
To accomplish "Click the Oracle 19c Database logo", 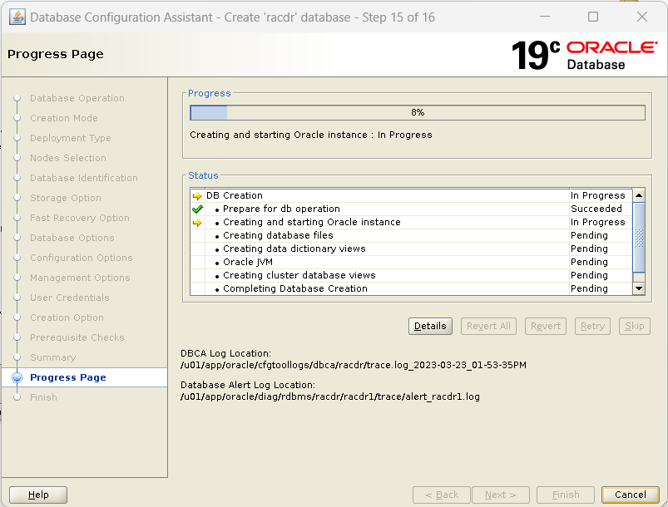I will click(x=585, y=56).
